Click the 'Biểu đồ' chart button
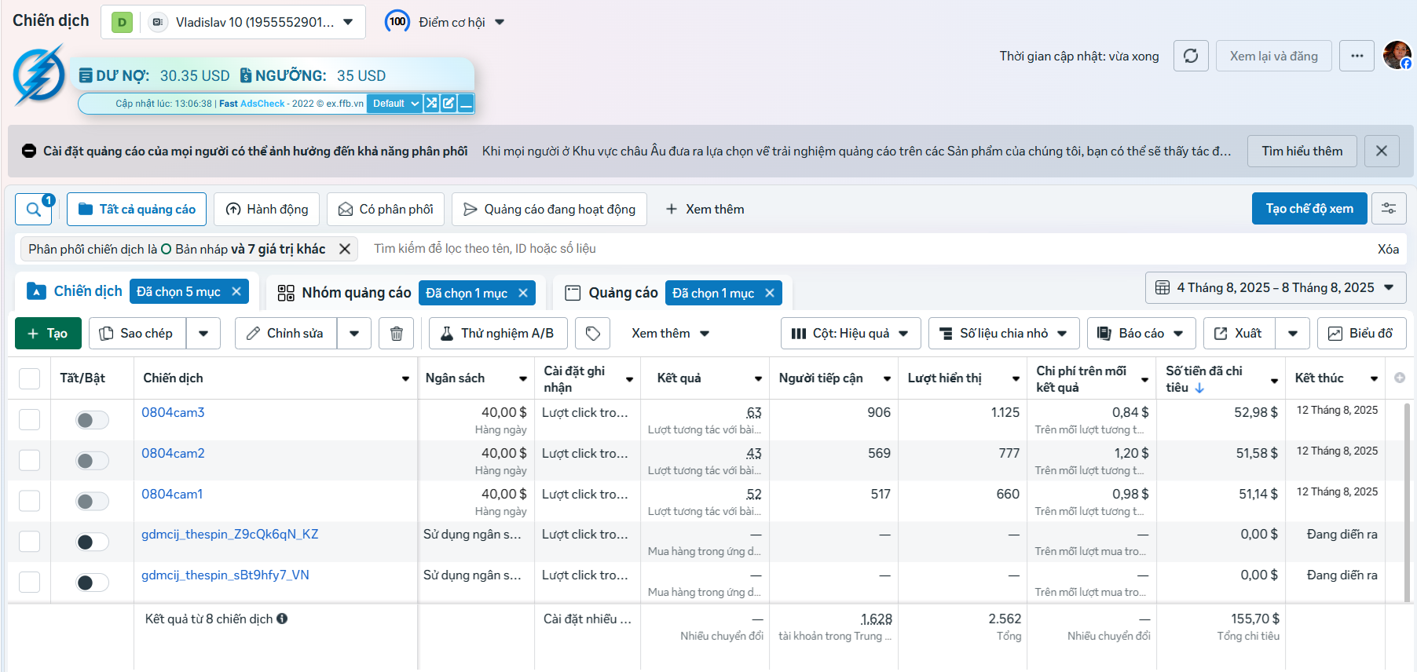Viewport: 1417px width, 672px height. click(x=1362, y=334)
